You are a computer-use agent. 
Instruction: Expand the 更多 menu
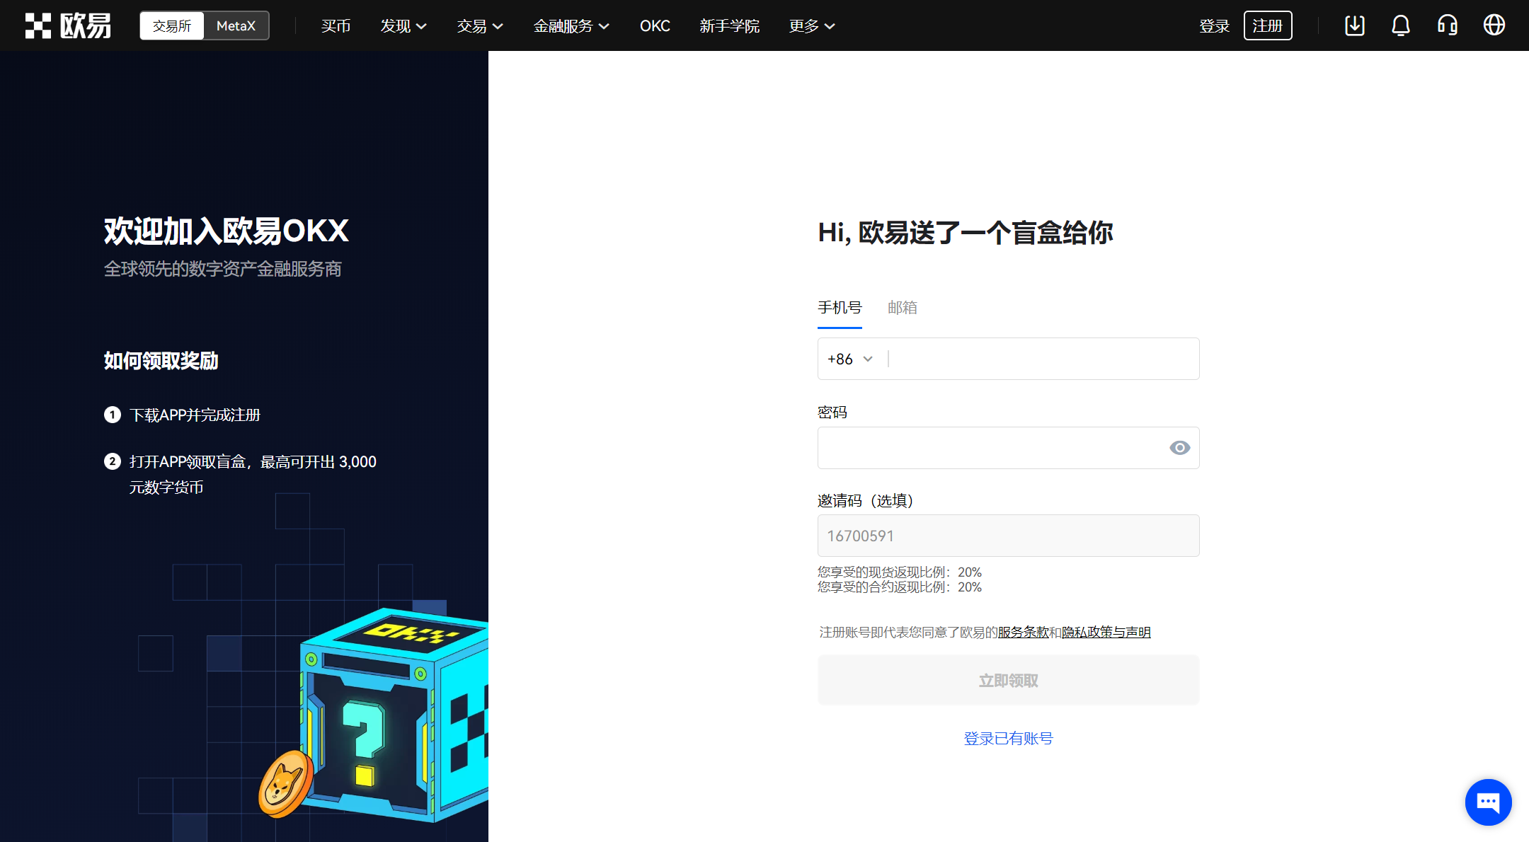coord(812,26)
